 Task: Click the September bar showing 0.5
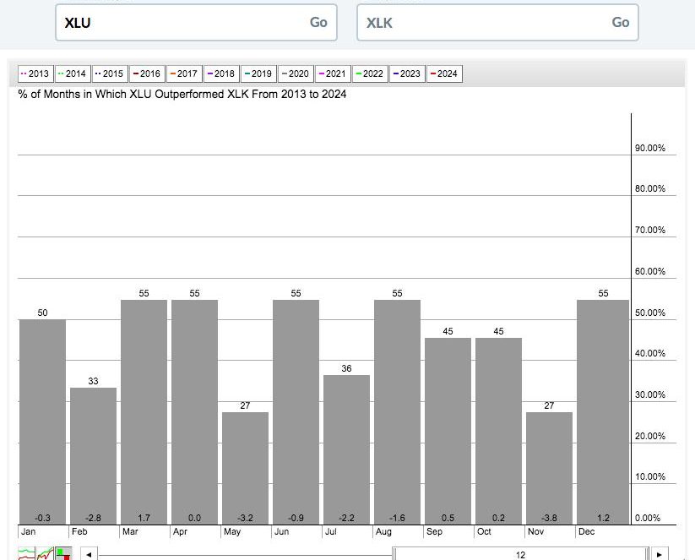448,431
